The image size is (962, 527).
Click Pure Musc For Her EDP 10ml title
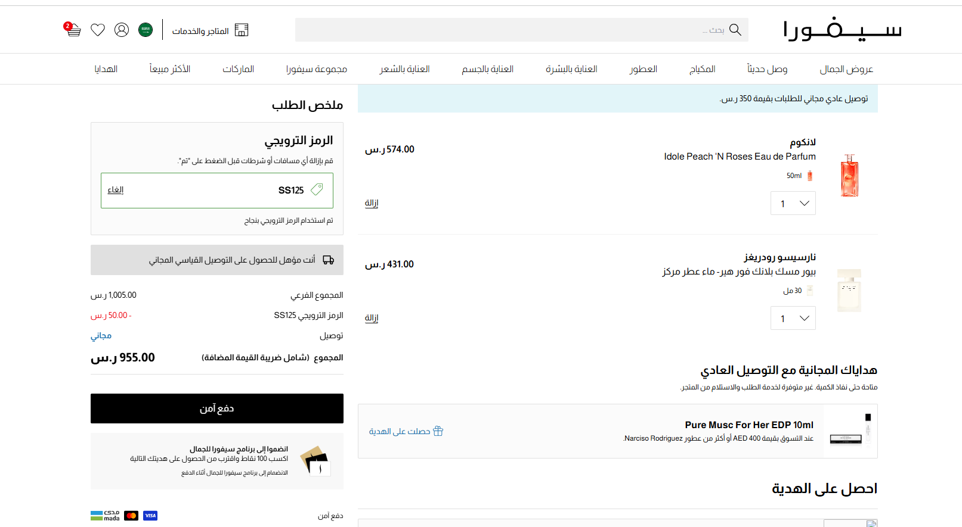point(749,425)
